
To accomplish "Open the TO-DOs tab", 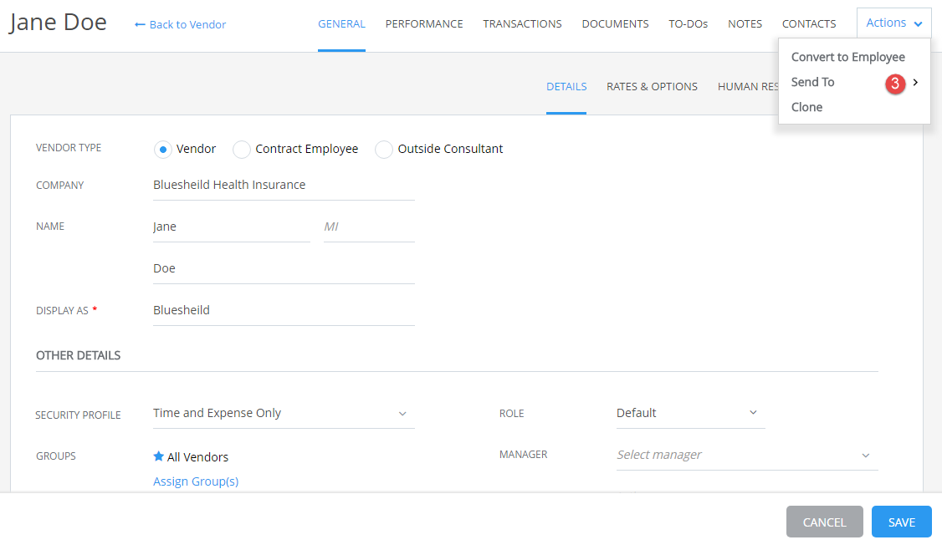I will pyautogui.click(x=688, y=24).
